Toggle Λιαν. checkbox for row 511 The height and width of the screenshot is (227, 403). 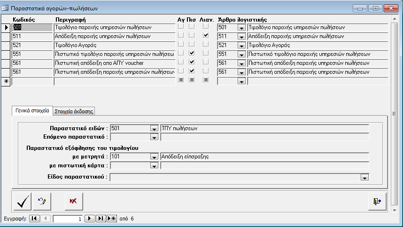206,36
